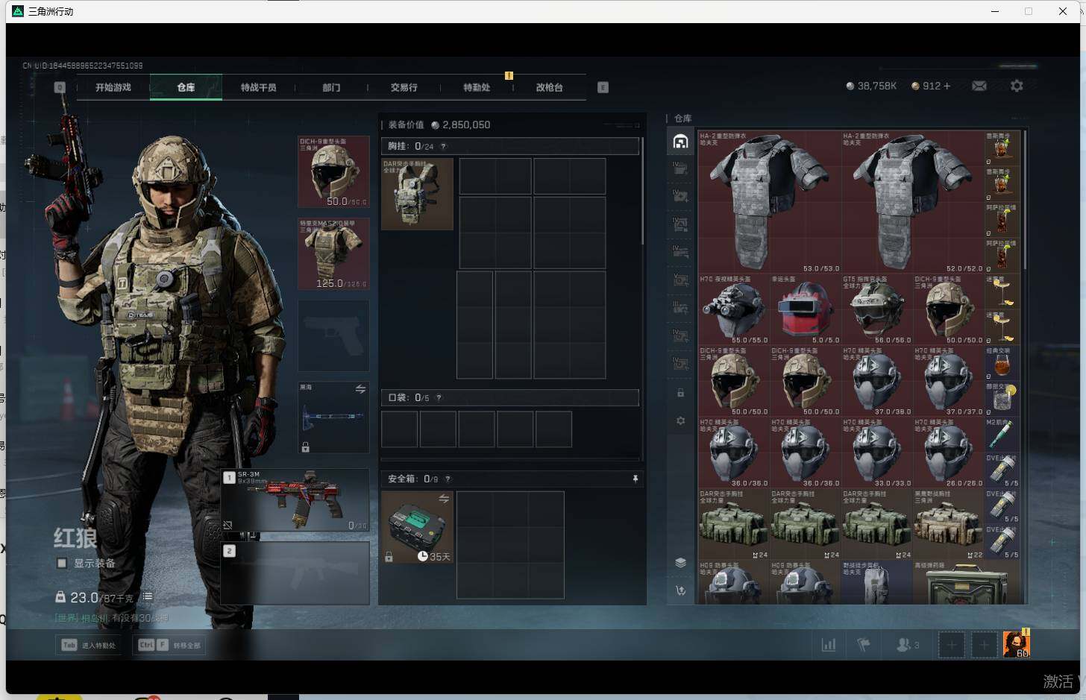Open the settings gear in top bar

click(x=1017, y=86)
